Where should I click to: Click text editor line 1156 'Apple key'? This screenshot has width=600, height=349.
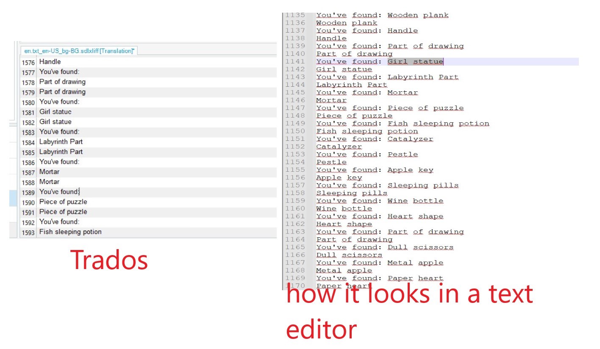(x=339, y=178)
